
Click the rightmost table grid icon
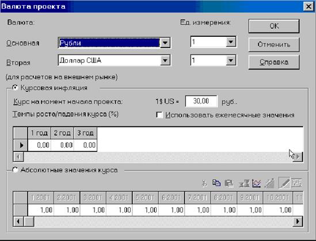[296, 183]
